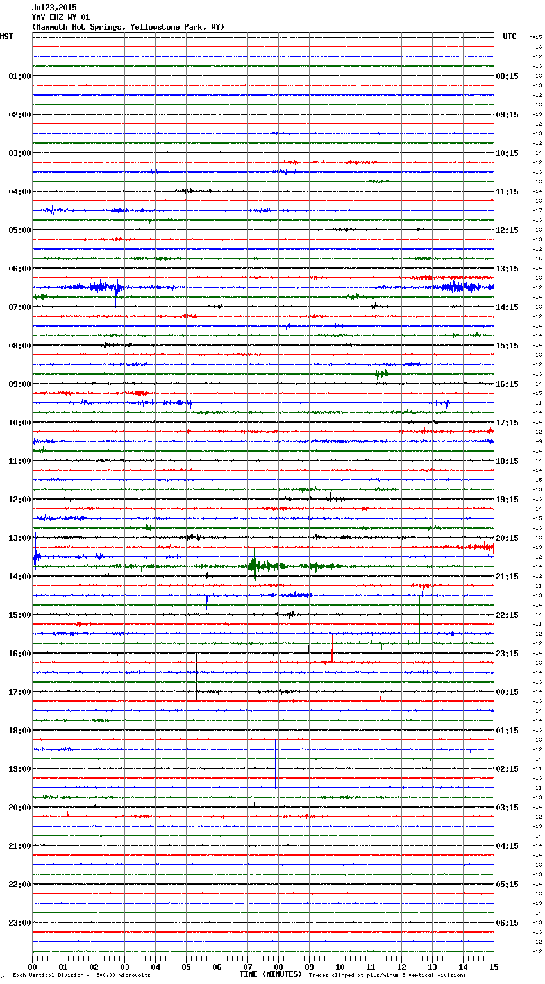545x984 pixels.
Task: Click minute tick 07 on time axis
Action: pos(247,967)
